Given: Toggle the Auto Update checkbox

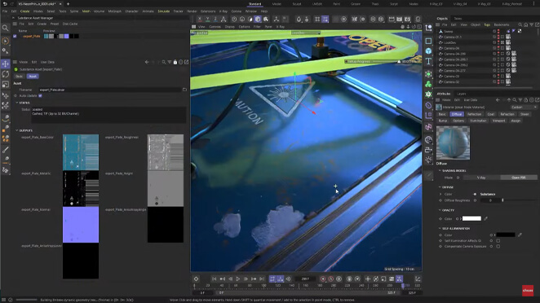Looking at the screenshot, I should click(x=40, y=95).
